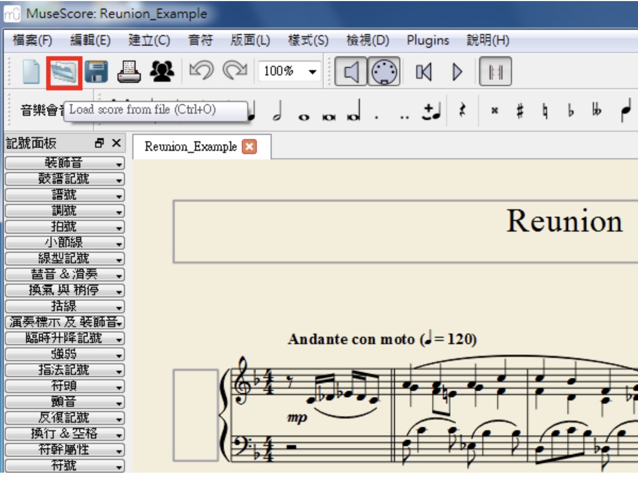This screenshot has height=478, width=638.
Task: Apply the double flat accidental
Action: pos(597,111)
